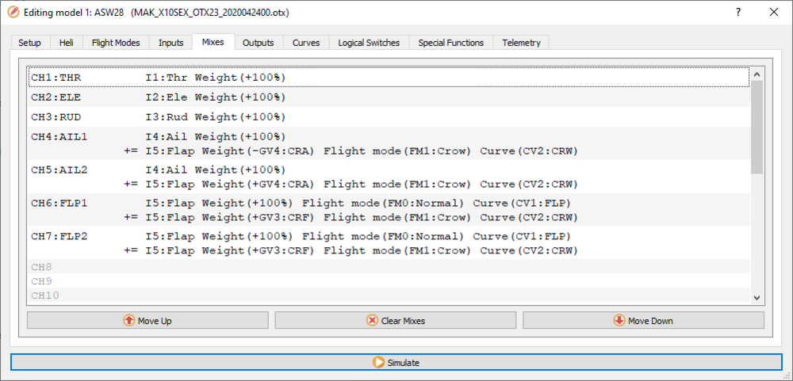Click the Companion app icon in title bar
793x381 pixels.
[x=14, y=12]
